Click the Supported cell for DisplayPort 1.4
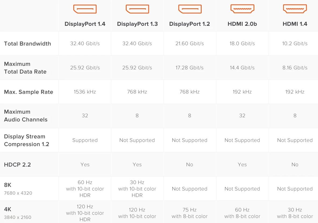Image resolution: width=318 pixels, height=223 pixels. pos(85,140)
